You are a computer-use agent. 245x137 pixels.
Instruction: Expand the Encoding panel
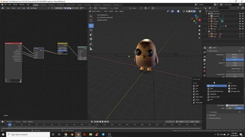214,112
